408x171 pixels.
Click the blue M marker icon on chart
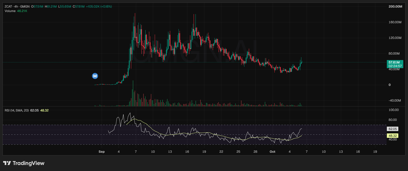pos(96,76)
